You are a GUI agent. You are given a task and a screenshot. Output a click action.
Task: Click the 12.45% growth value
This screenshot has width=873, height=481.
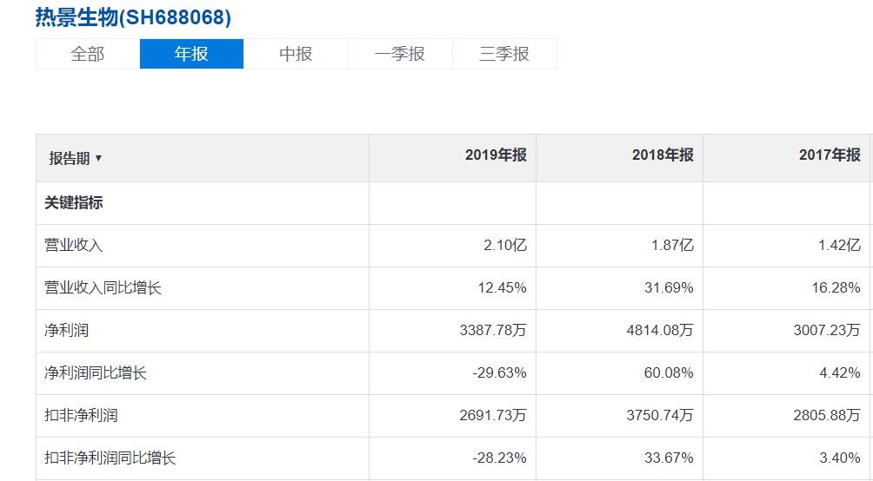point(503,288)
